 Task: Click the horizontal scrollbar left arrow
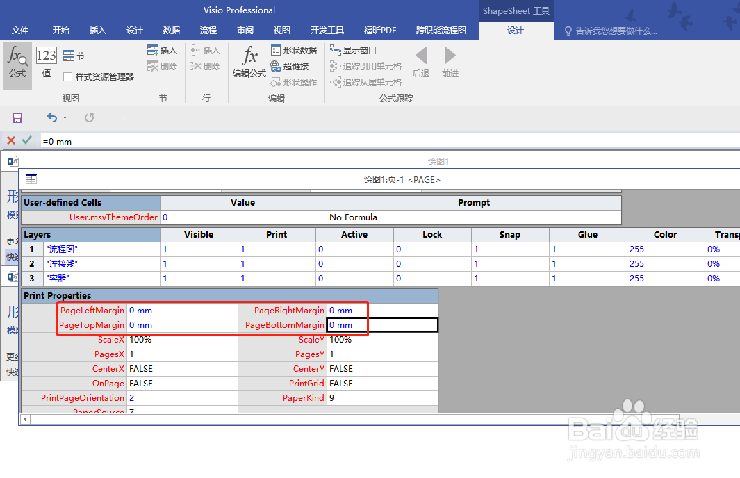26,419
